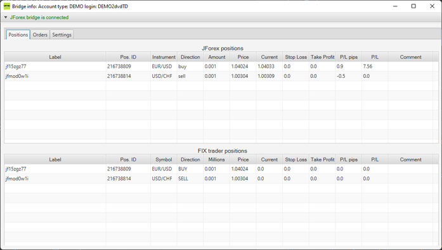This screenshot has height=250, width=442.
Task: Click FIX trader Take Profit header
Action: 322,159
